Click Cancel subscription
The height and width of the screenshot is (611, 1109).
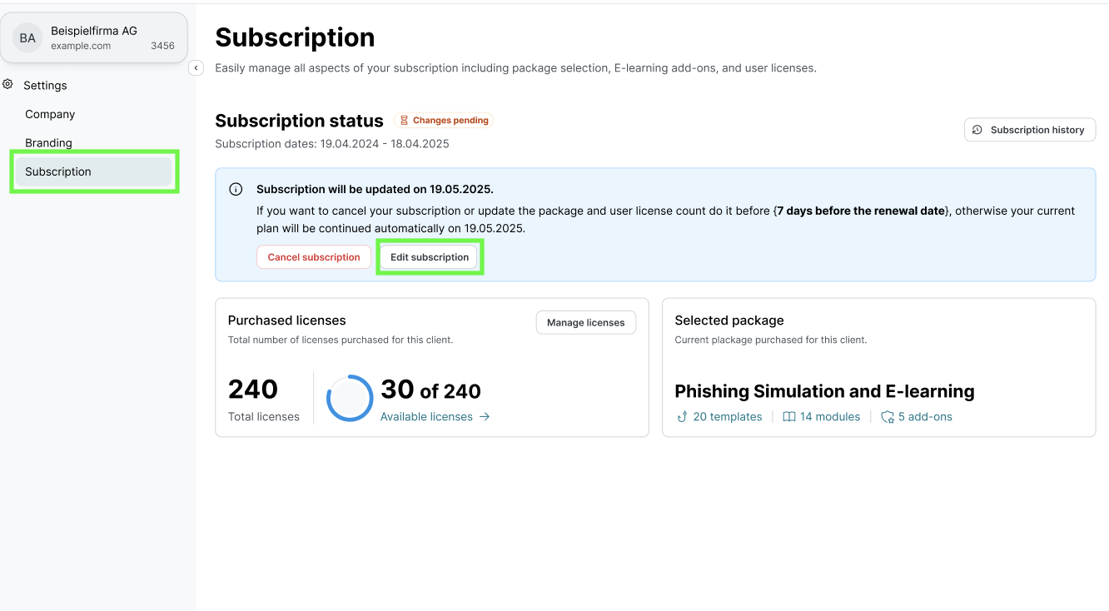click(314, 256)
